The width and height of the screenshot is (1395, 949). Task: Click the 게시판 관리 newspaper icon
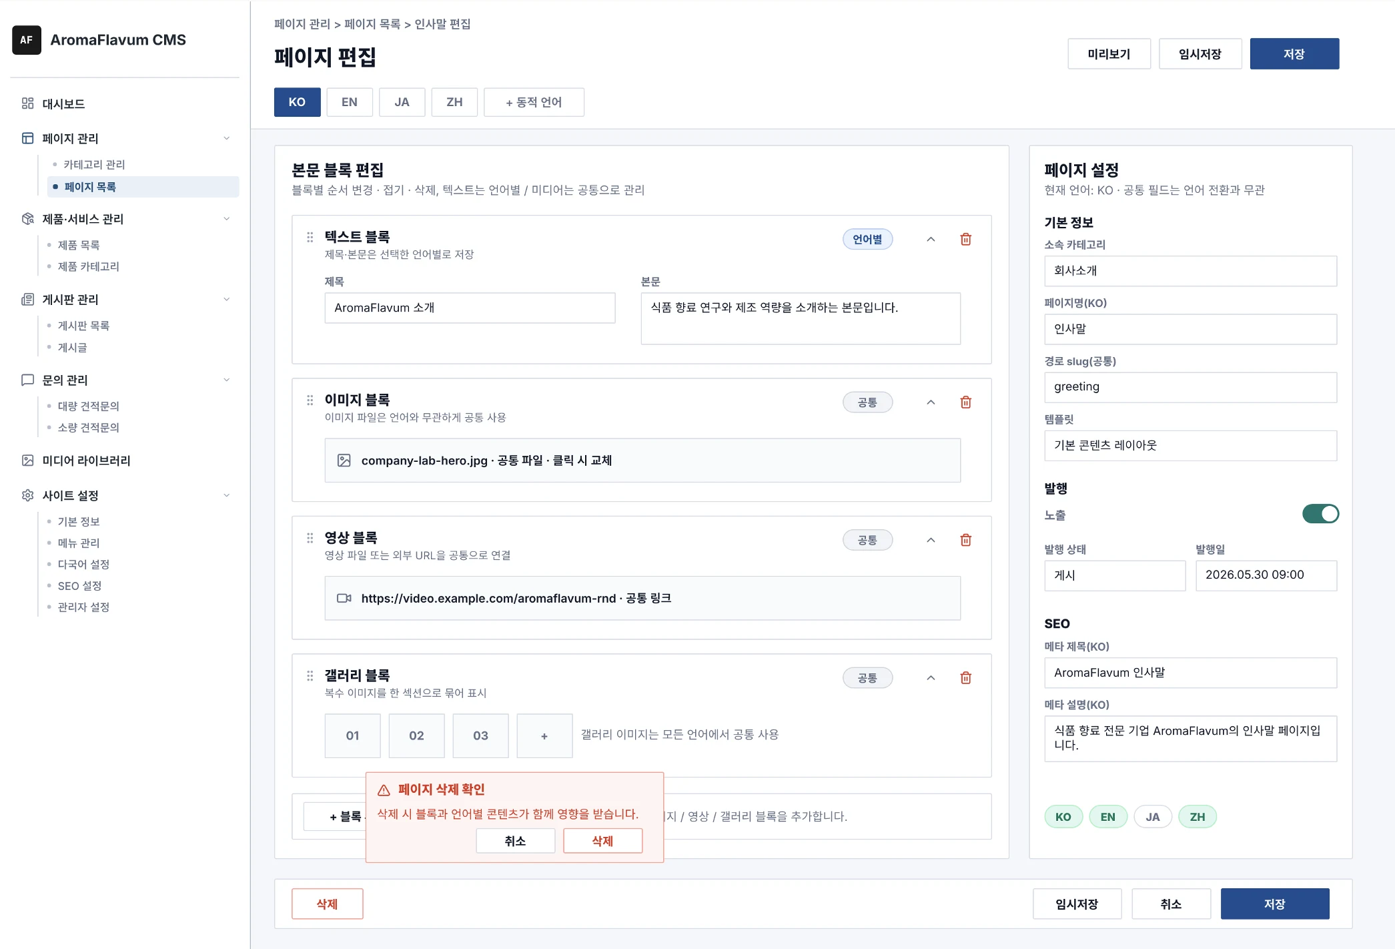coord(27,300)
